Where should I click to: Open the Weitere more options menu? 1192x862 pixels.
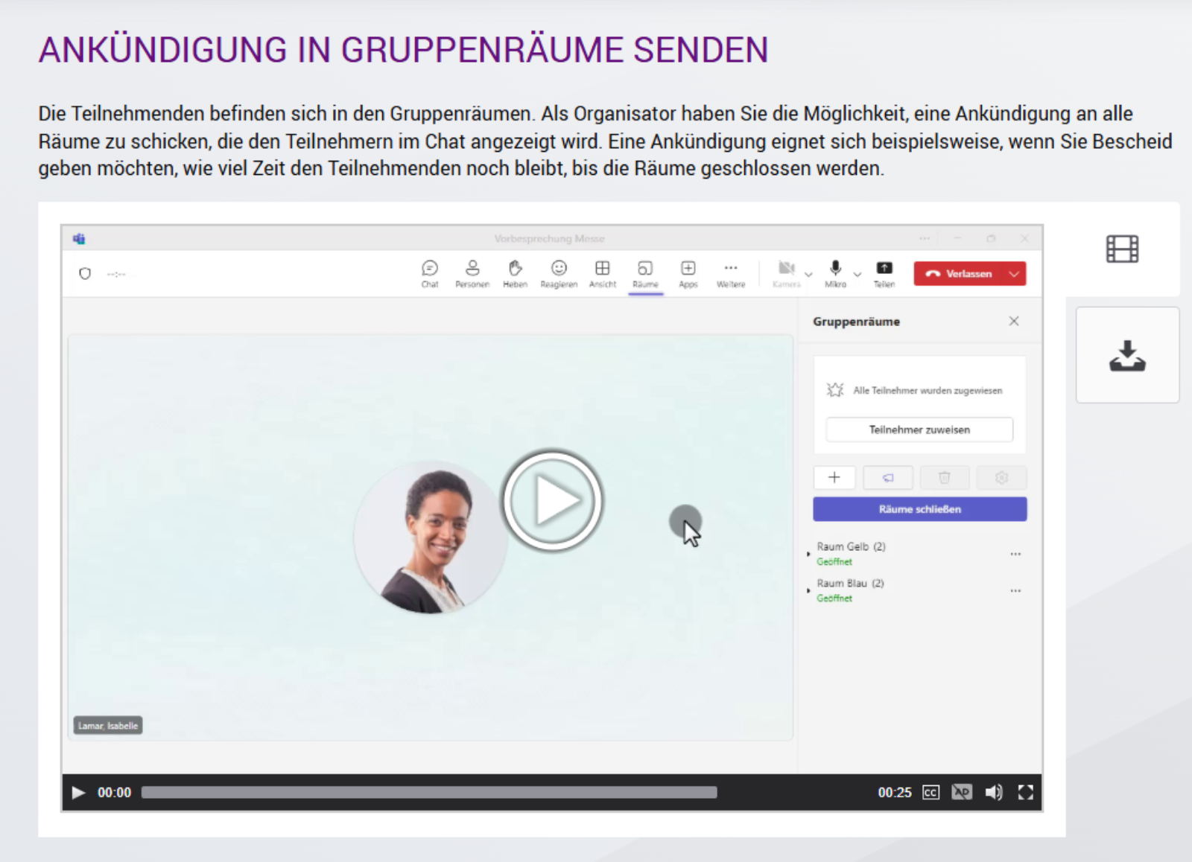tap(731, 273)
